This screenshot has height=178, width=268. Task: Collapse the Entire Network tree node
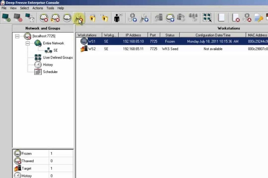27,43
